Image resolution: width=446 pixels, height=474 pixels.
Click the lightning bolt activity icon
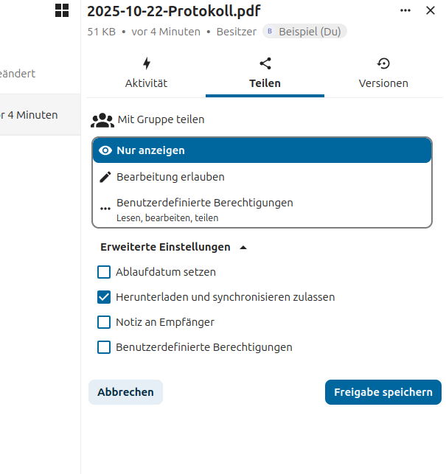click(146, 63)
